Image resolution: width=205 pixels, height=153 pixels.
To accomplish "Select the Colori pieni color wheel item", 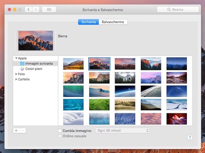I will (34, 69).
